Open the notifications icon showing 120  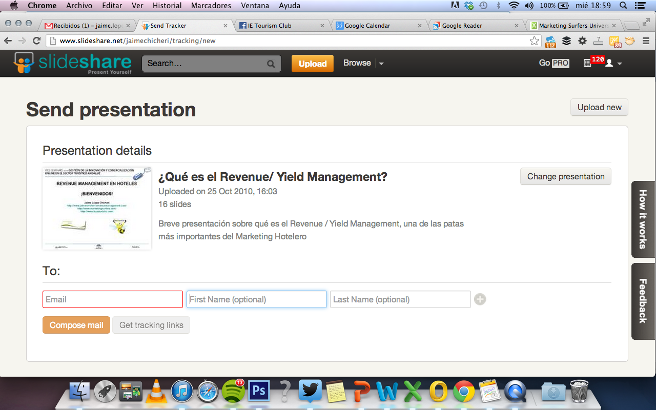point(593,61)
